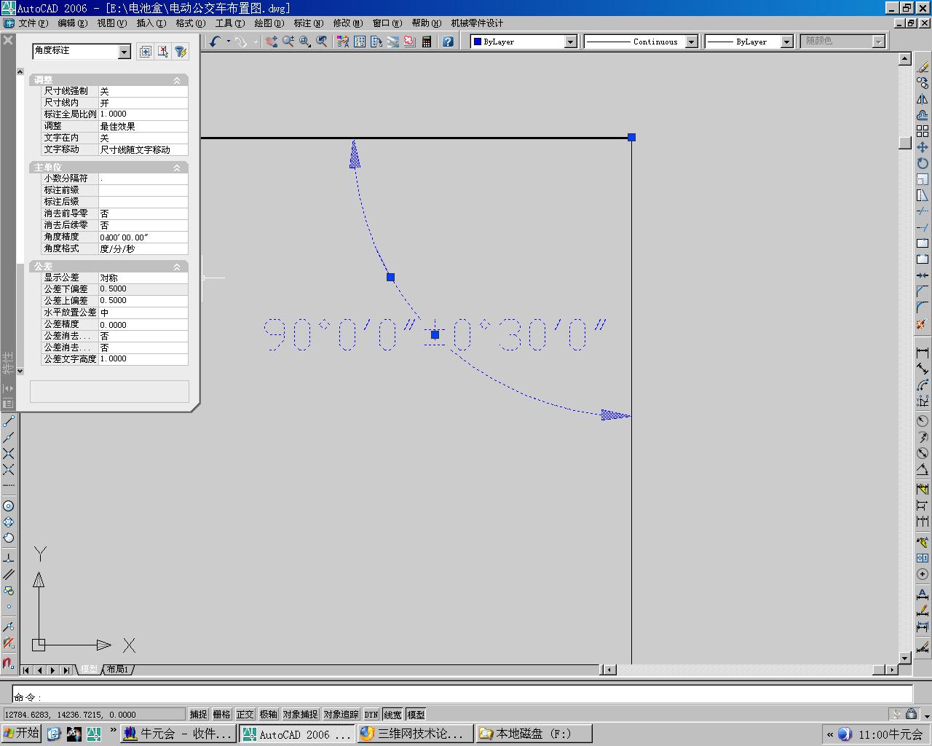This screenshot has width=932, height=746.
Task: Toggle 线宽 lineweight display
Action: click(x=393, y=715)
